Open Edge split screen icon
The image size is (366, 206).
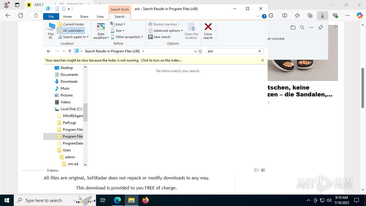[x=285, y=15]
